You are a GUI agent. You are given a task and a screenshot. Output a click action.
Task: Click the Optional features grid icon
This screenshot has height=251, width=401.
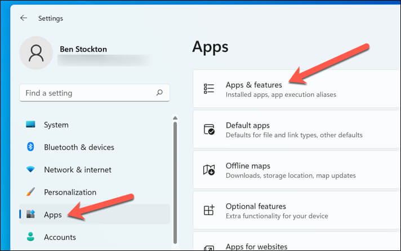coord(209,210)
